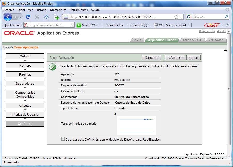233x167 pixels.
Task: Go to the Firefox home page
Action: click(47, 17)
